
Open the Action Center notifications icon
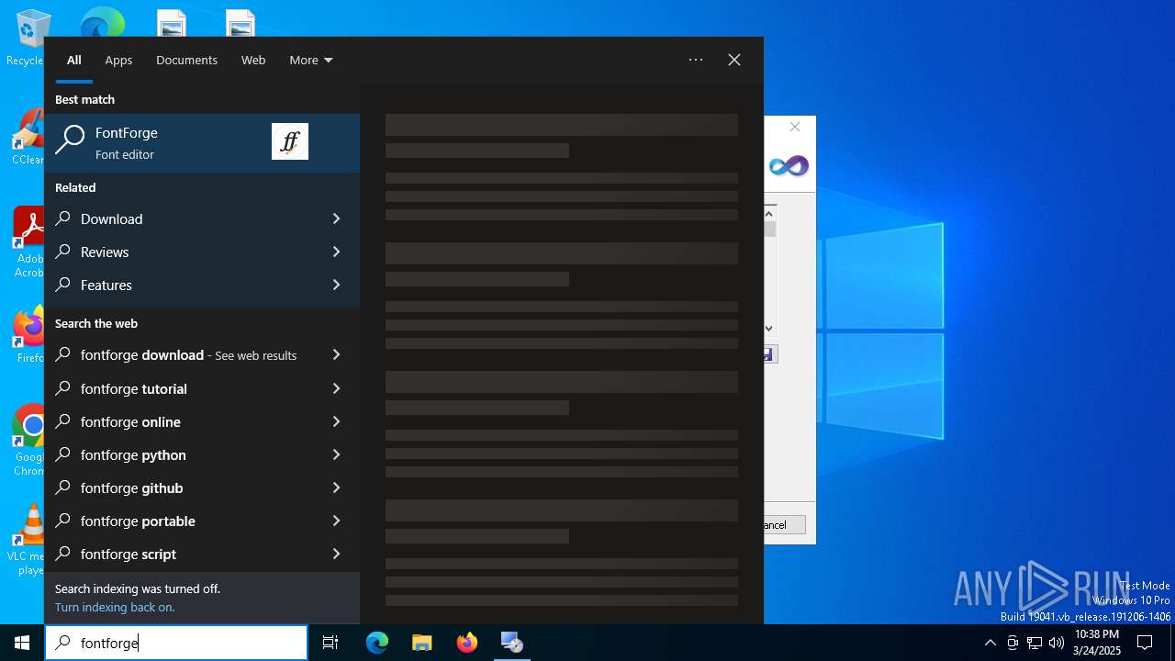coord(1145,643)
